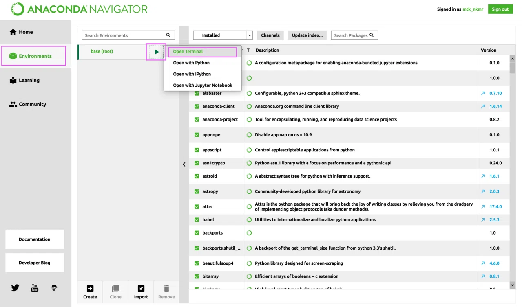Screen dimensions: 522x307
Task: Click the Channels button
Action: coord(270,35)
